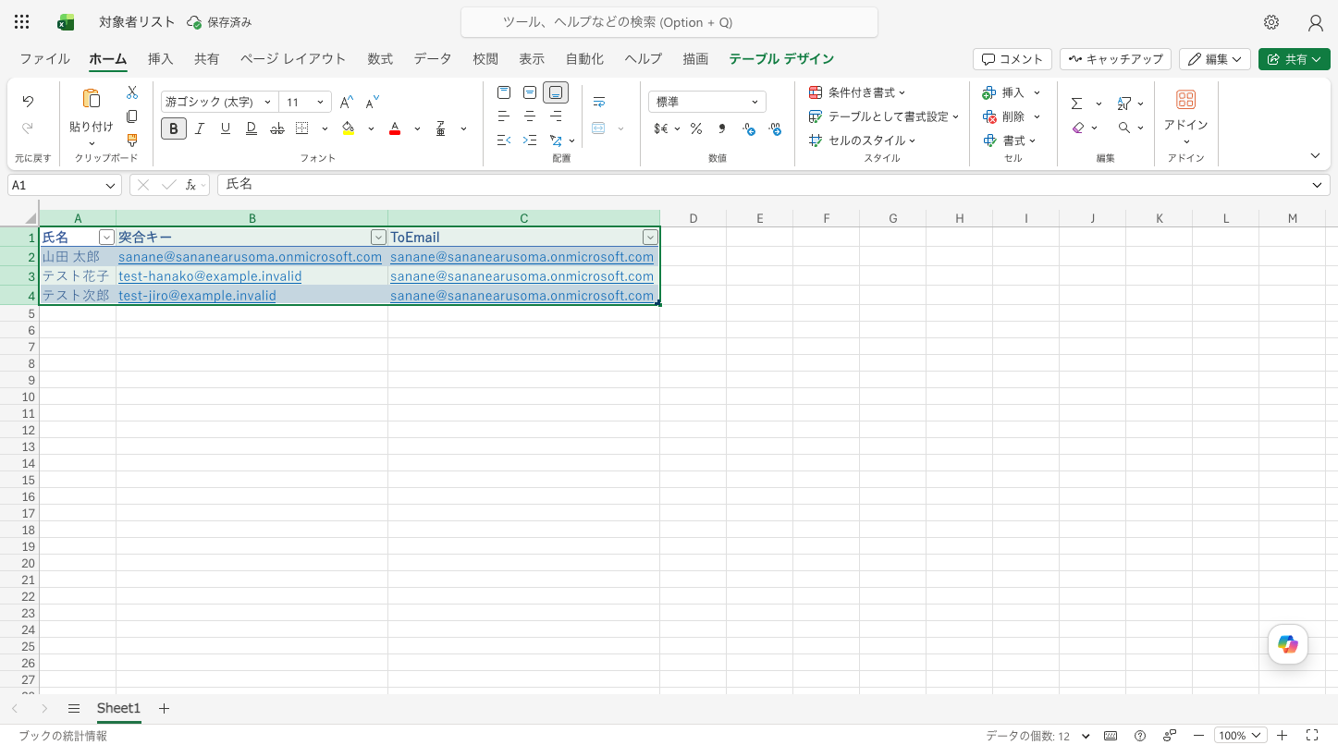Click the cell borders icon
This screenshot has height=745, width=1338.
pyautogui.click(x=302, y=128)
